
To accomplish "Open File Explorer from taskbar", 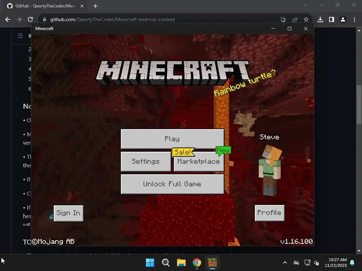I will (x=181, y=263).
